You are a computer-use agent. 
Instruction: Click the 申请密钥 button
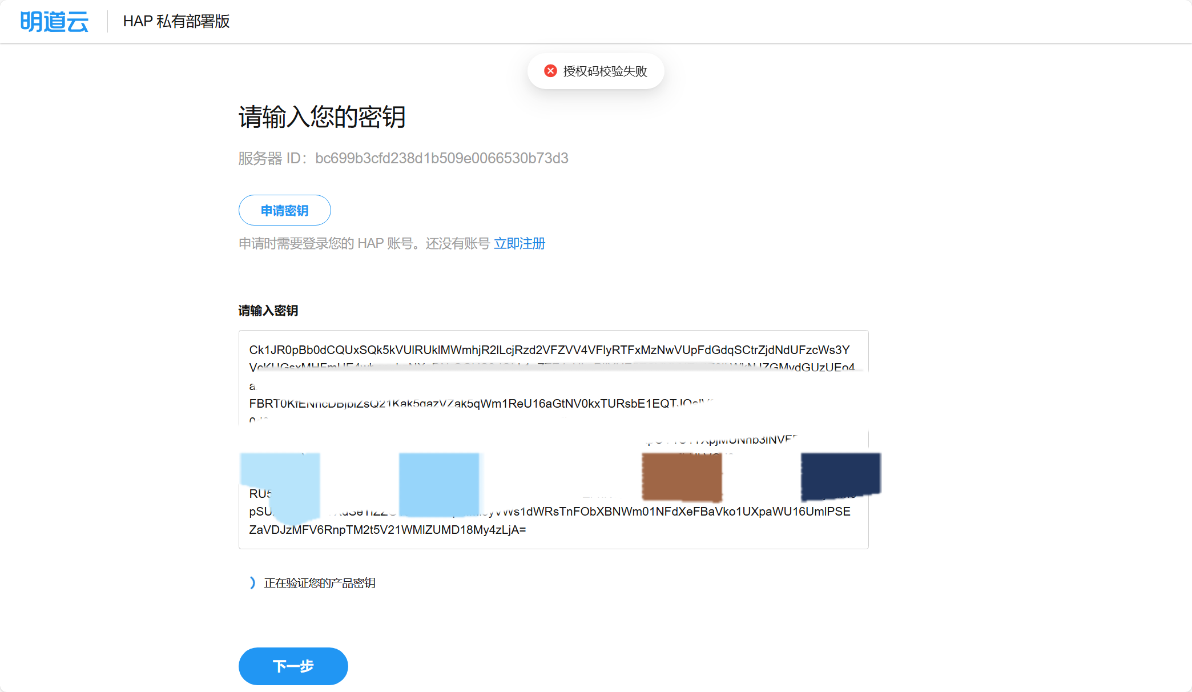tap(284, 210)
